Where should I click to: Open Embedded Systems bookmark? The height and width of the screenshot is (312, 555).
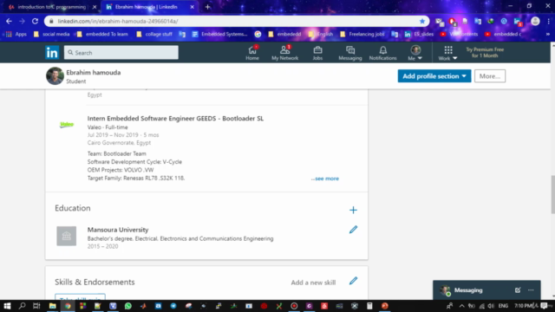coord(219,35)
